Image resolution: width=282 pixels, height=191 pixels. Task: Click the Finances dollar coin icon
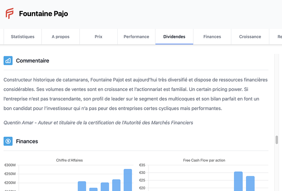pos(8,141)
